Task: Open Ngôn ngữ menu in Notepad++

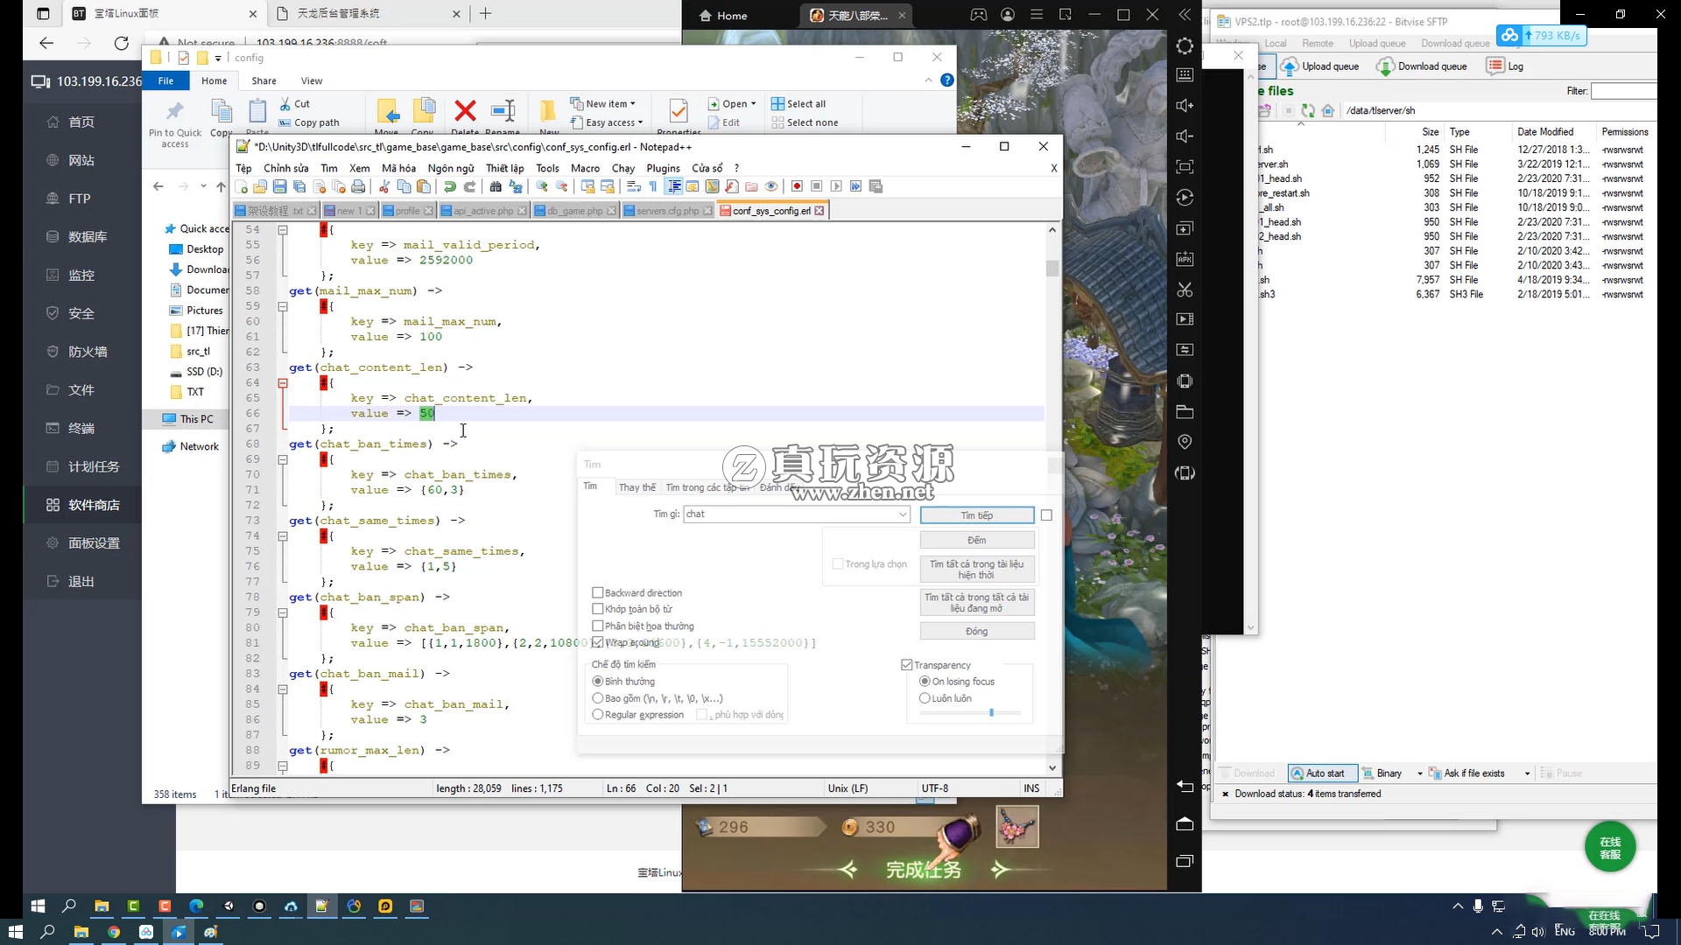Action: coord(451,168)
